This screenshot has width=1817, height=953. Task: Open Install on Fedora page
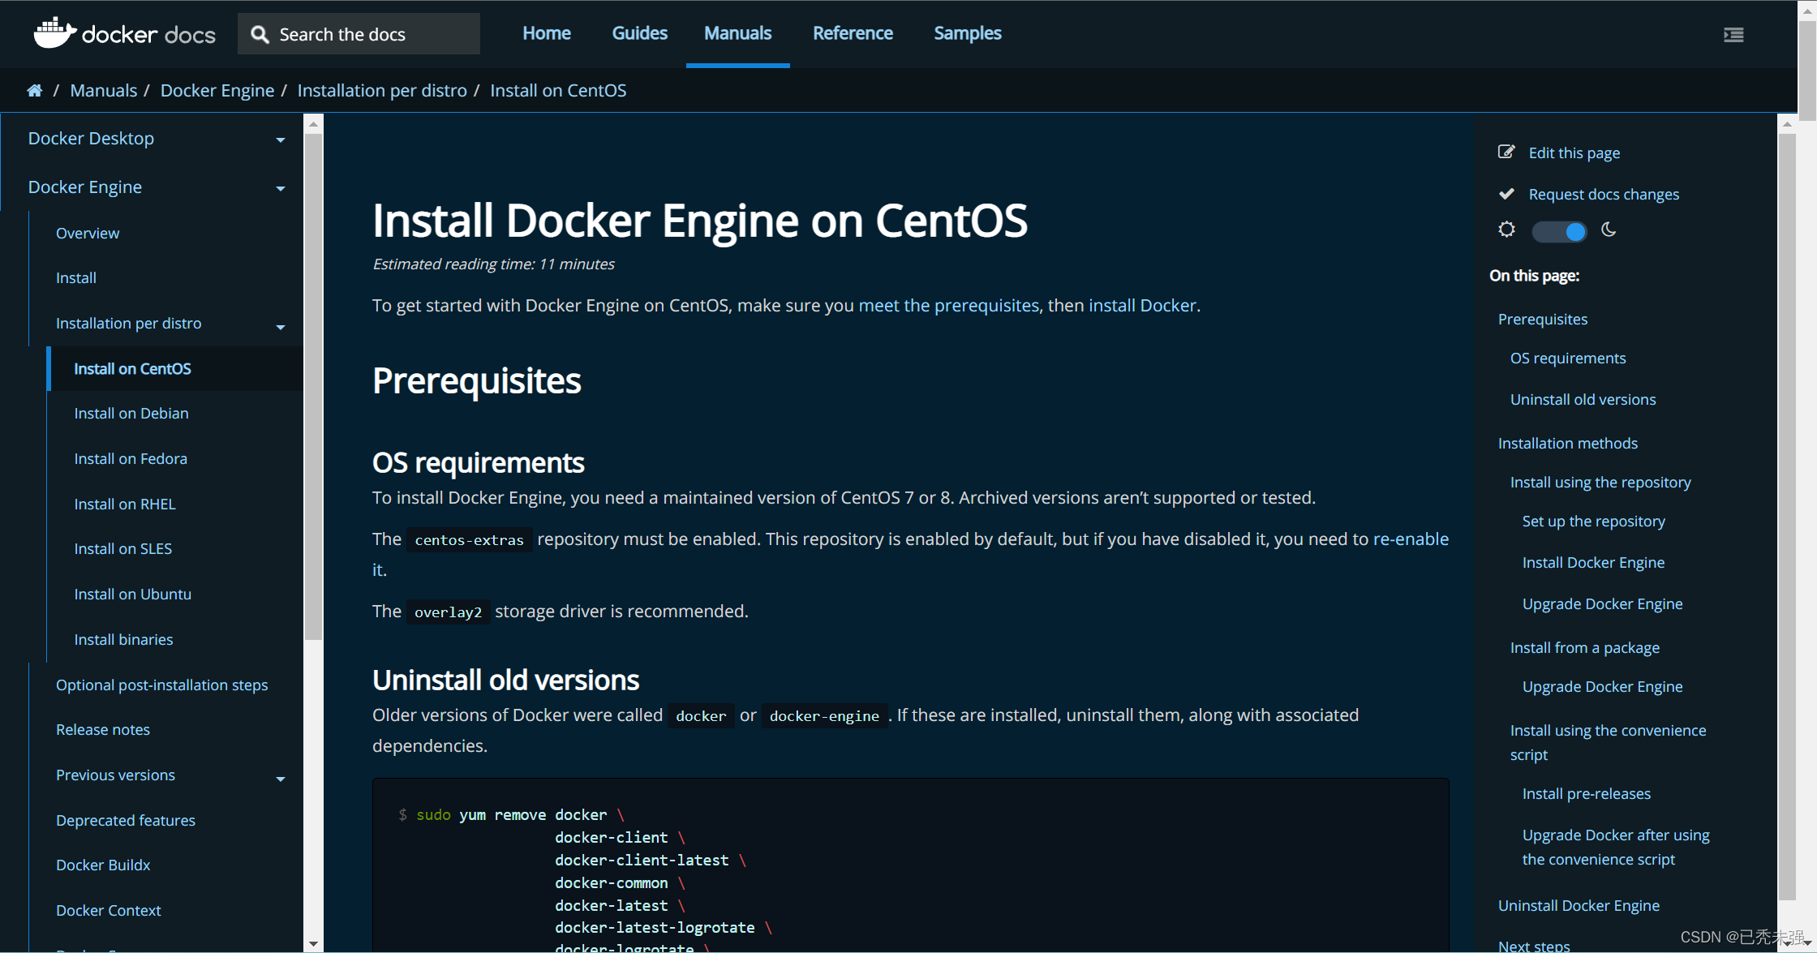click(x=131, y=458)
